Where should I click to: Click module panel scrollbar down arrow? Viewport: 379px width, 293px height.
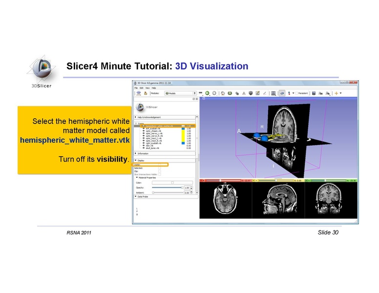click(x=197, y=193)
